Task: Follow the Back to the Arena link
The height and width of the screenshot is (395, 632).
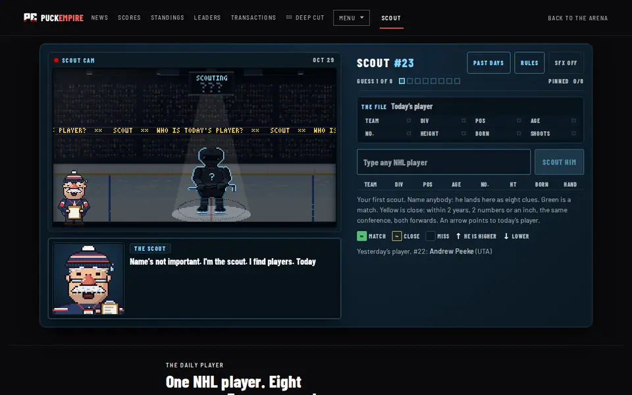Action: click(x=577, y=18)
